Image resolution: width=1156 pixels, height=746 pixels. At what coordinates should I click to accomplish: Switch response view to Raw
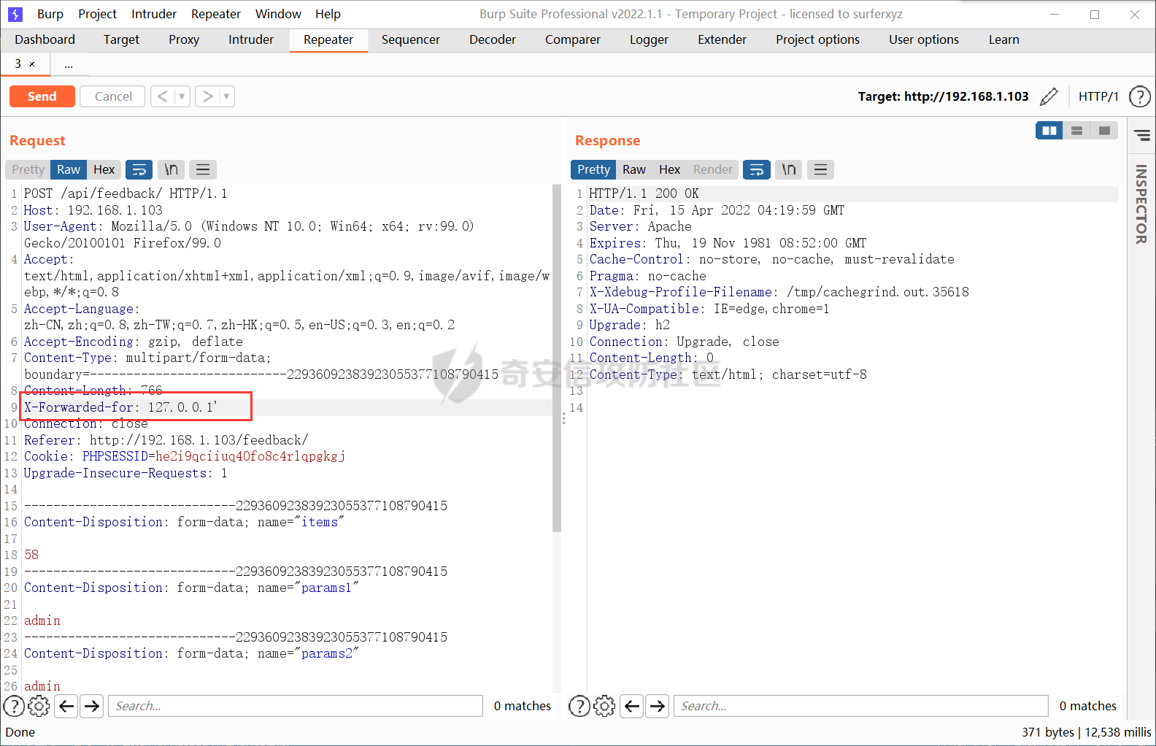tap(633, 169)
